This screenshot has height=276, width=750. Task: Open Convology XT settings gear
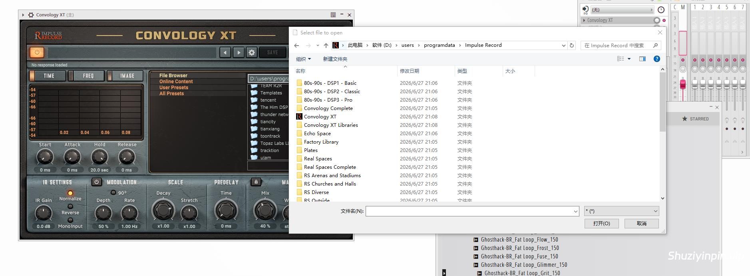252,52
